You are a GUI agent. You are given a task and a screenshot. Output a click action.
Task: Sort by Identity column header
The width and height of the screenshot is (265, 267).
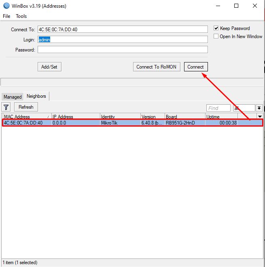click(x=120, y=116)
